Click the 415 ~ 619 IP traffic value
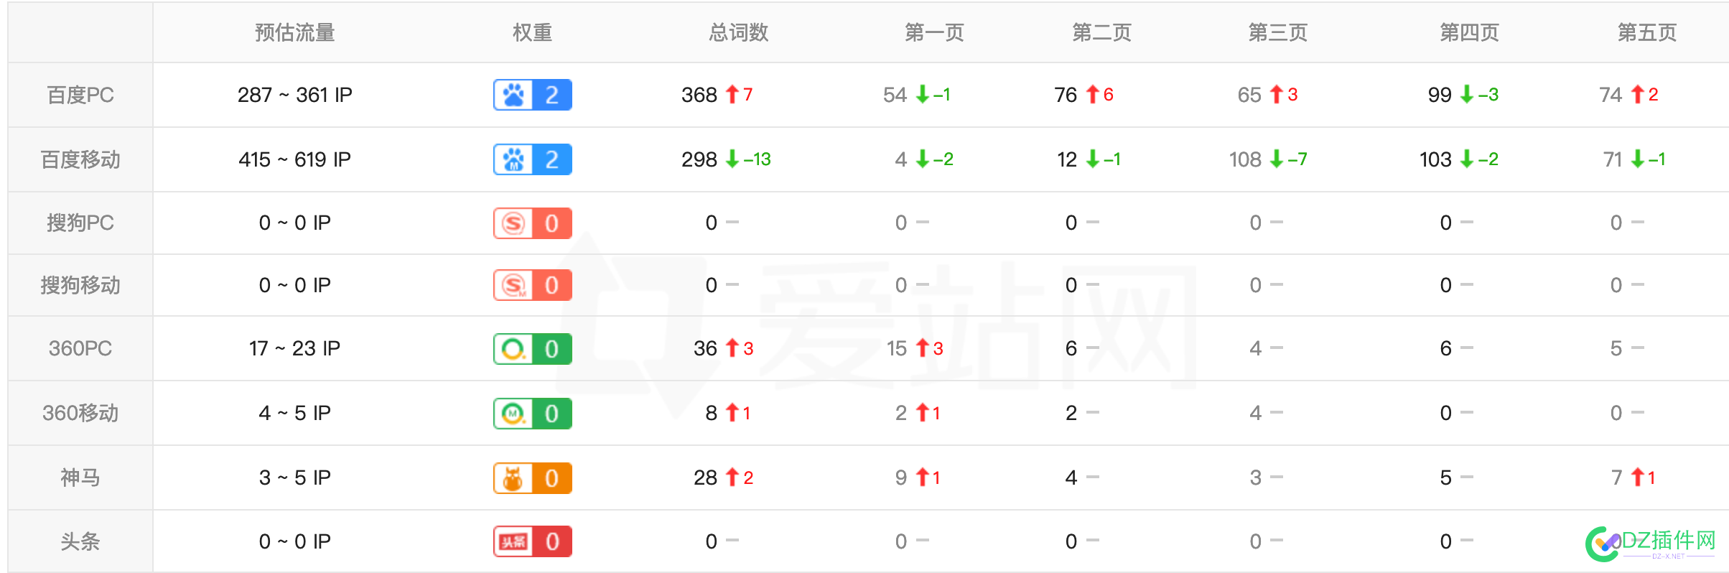Screen dimensions: 1729x573 point(295,159)
